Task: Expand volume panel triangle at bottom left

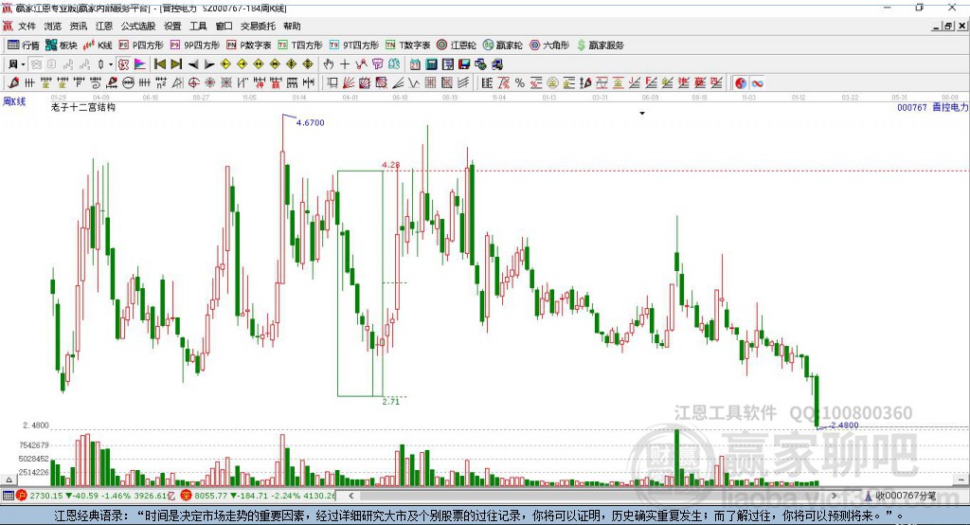Action: pyautogui.click(x=9, y=480)
